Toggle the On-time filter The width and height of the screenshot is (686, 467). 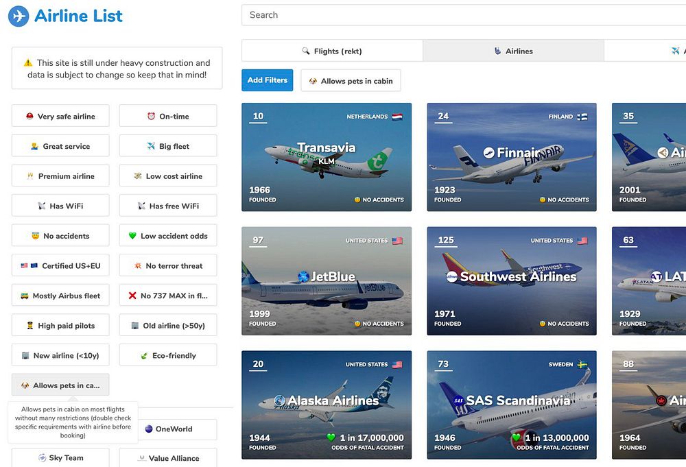(168, 116)
